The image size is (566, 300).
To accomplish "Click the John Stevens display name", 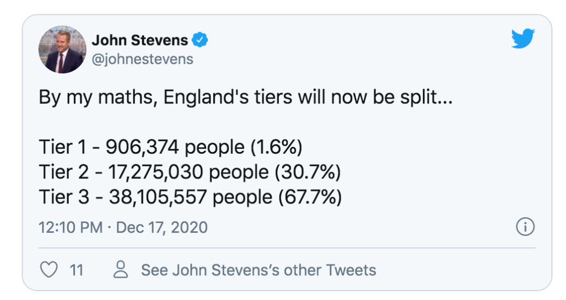I will [x=139, y=40].
